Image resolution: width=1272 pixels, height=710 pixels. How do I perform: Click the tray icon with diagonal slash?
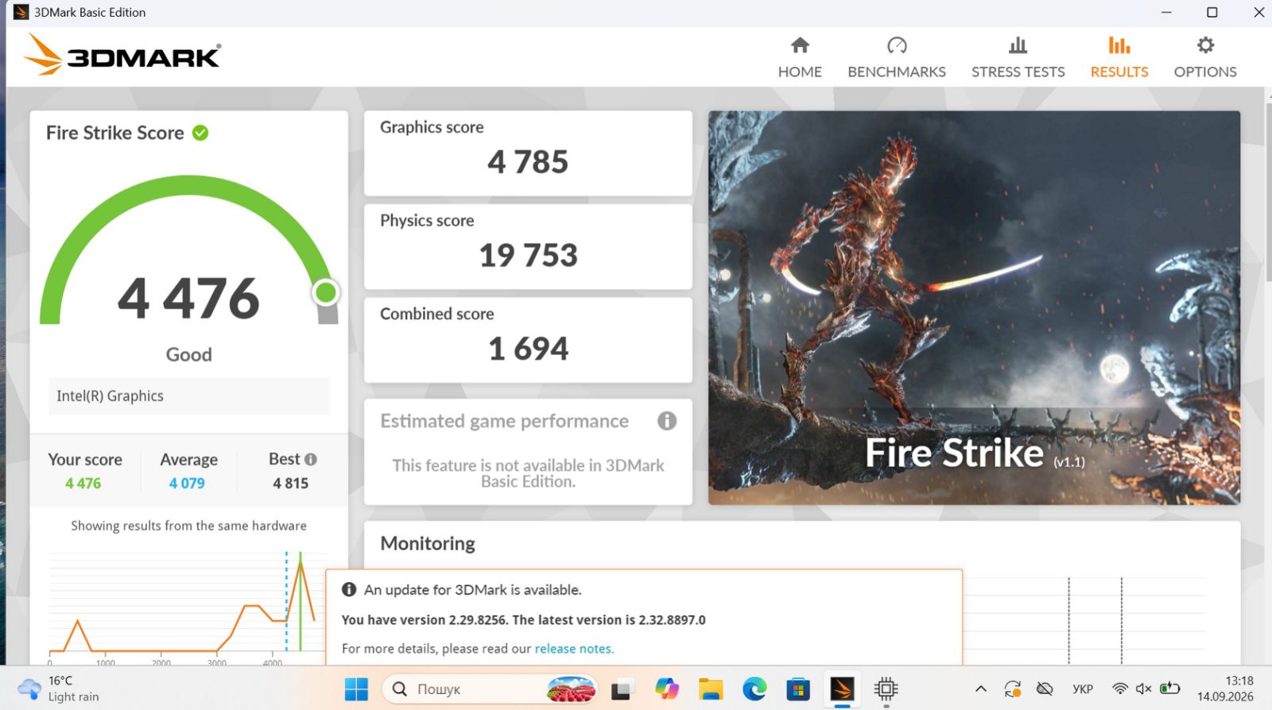(x=1045, y=689)
